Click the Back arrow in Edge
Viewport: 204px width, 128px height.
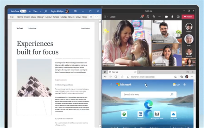[x=105, y=77]
